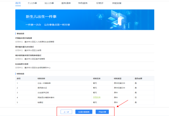This screenshot has height=116, width=169.
Task: Click the bar chart icon in the banner
Action: 129,13
